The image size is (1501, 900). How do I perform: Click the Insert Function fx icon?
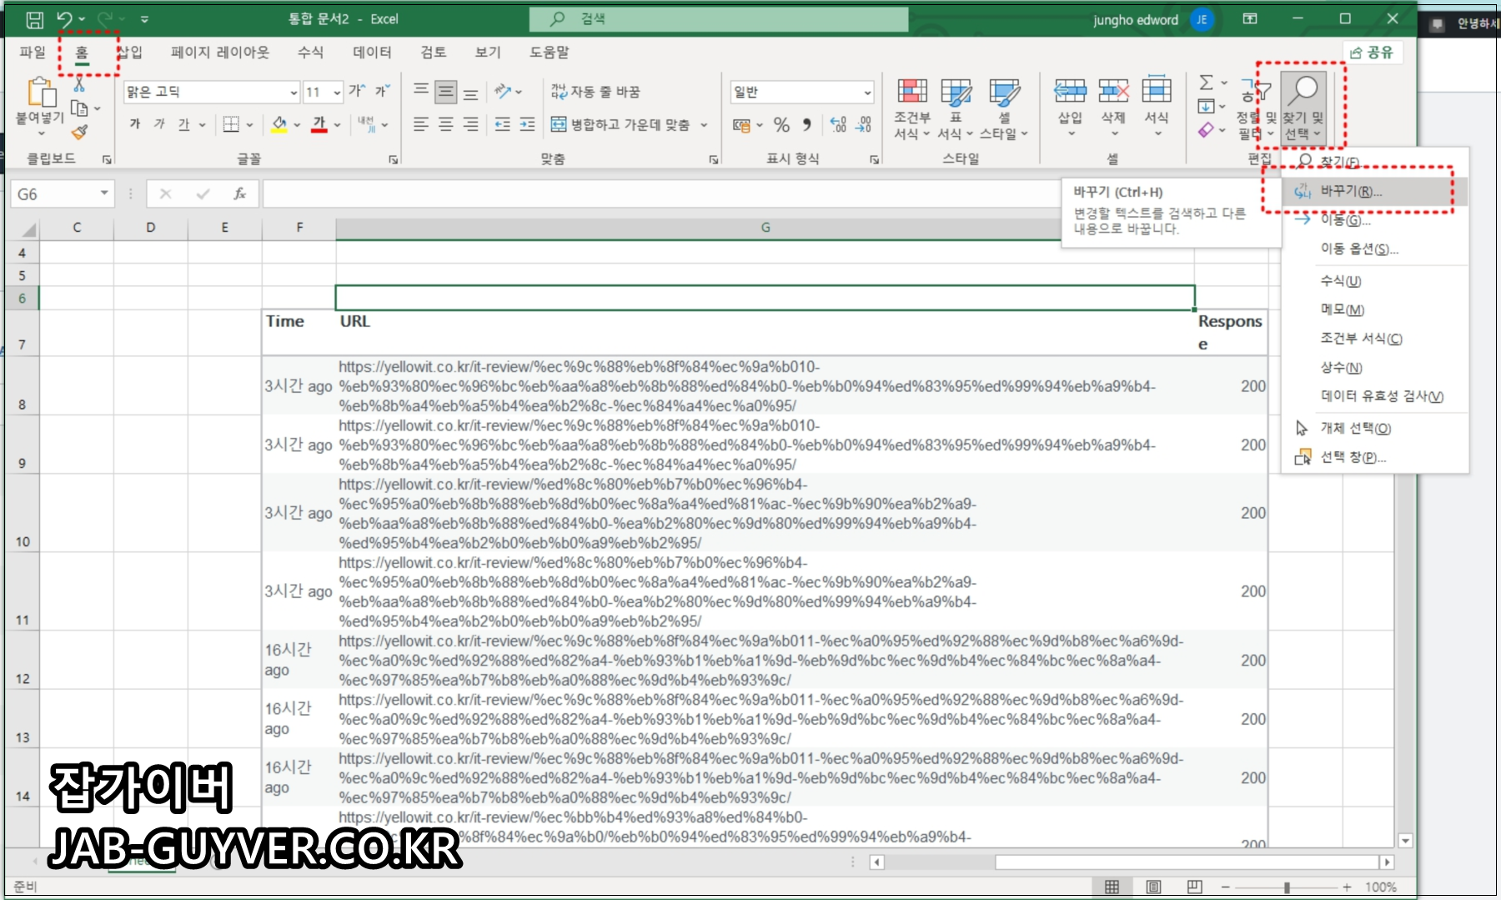(x=239, y=194)
